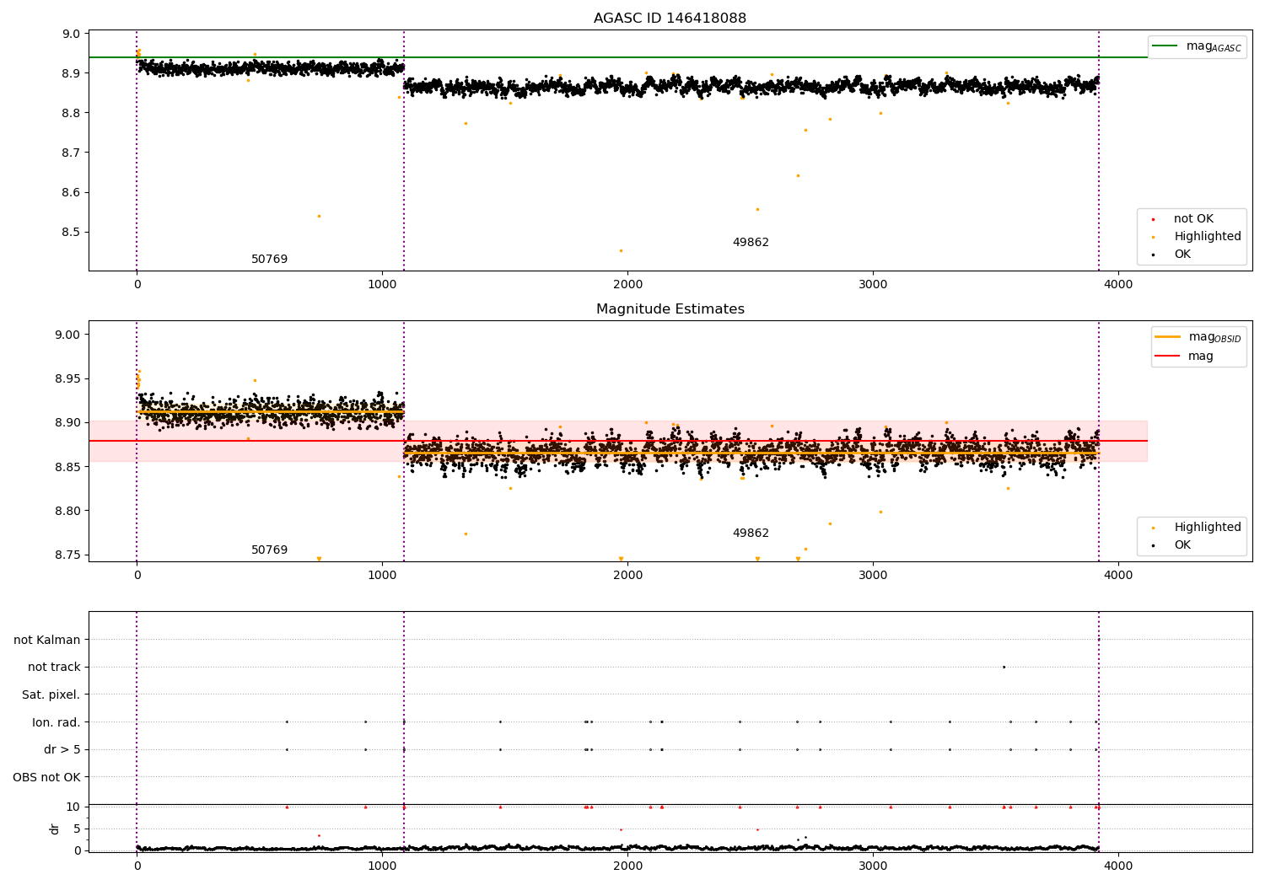
Task: Click x-axis tick 3000 under bottom plot
Action: pos(873,866)
